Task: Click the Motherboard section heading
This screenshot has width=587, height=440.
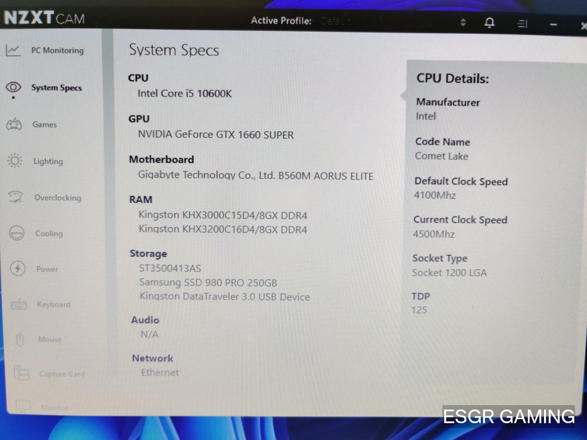Action: [161, 159]
